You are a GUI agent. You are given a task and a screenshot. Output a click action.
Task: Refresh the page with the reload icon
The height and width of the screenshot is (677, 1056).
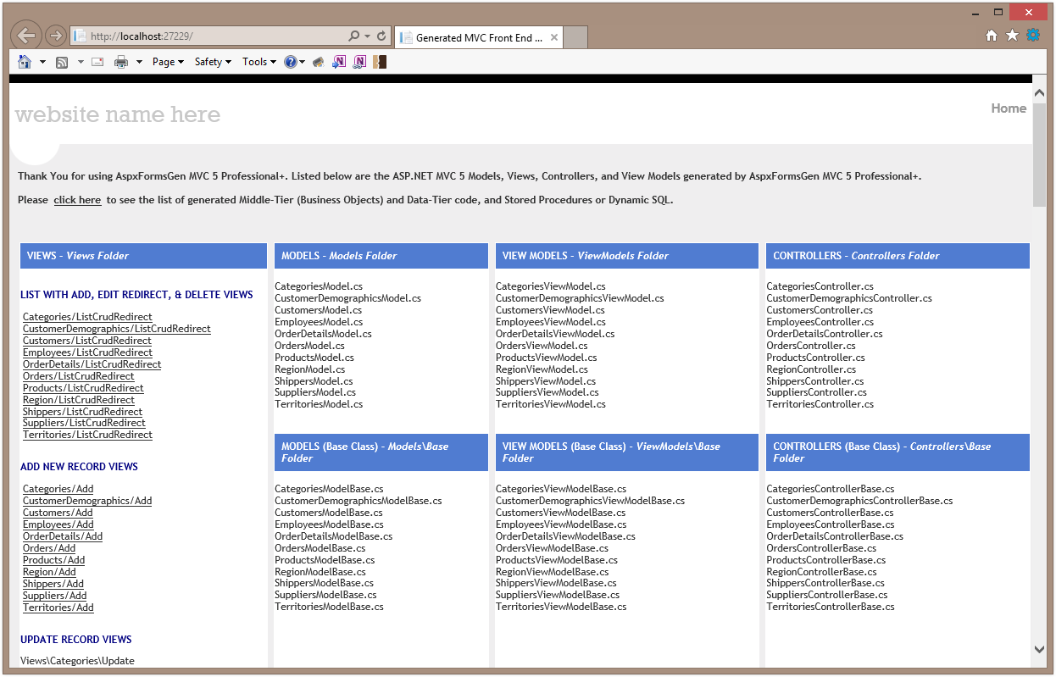[381, 36]
